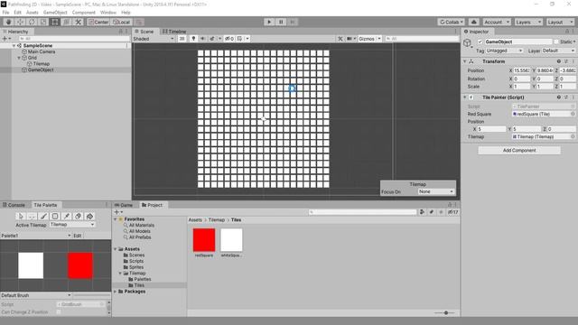Start Play mode

269,22
